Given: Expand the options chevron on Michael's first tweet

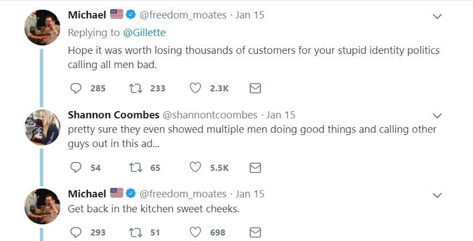Looking at the screenshot, I should [x=438, y=17].
